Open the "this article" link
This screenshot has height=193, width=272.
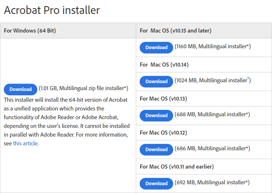pos(25,143)
